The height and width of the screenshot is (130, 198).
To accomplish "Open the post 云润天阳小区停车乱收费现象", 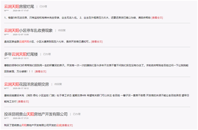I will pyautogui.click(x=28, y=30).
